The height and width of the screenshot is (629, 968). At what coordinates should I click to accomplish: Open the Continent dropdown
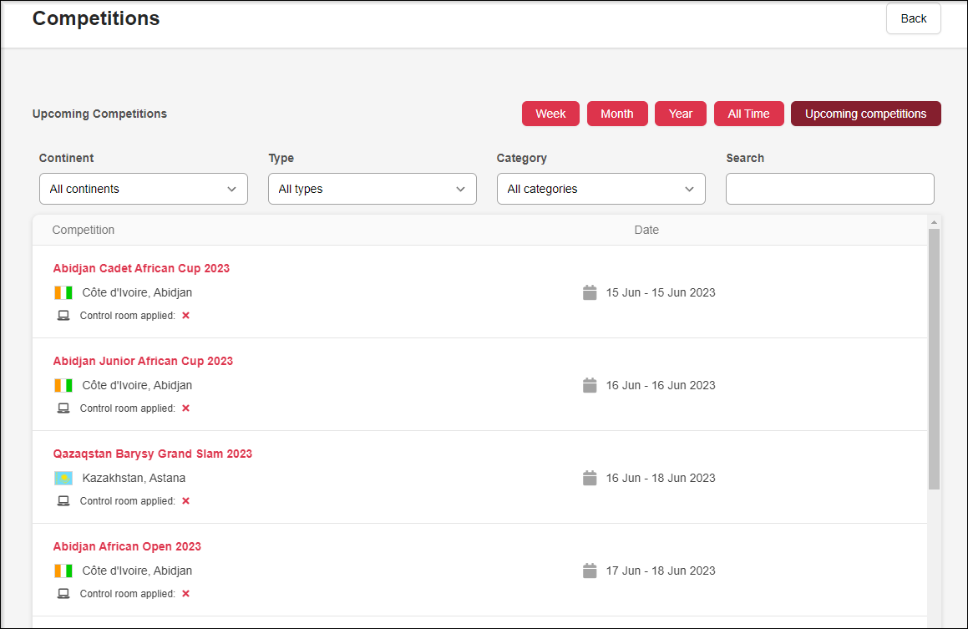click(x=144, y=189)
